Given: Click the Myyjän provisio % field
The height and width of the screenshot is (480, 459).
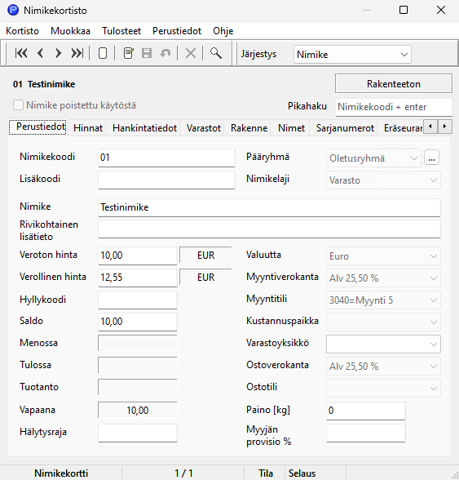Looking at the screenshot, I should (366, 433).
